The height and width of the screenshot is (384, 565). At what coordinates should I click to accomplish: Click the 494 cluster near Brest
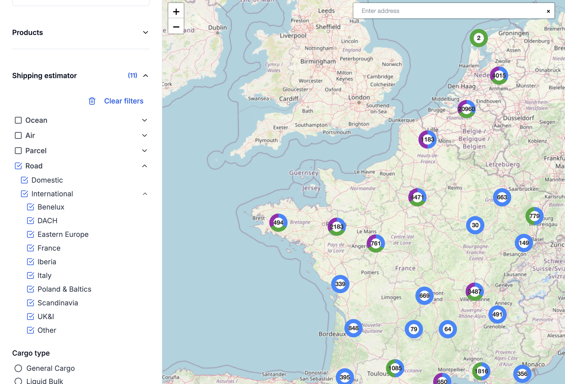[x=278, y=222]
